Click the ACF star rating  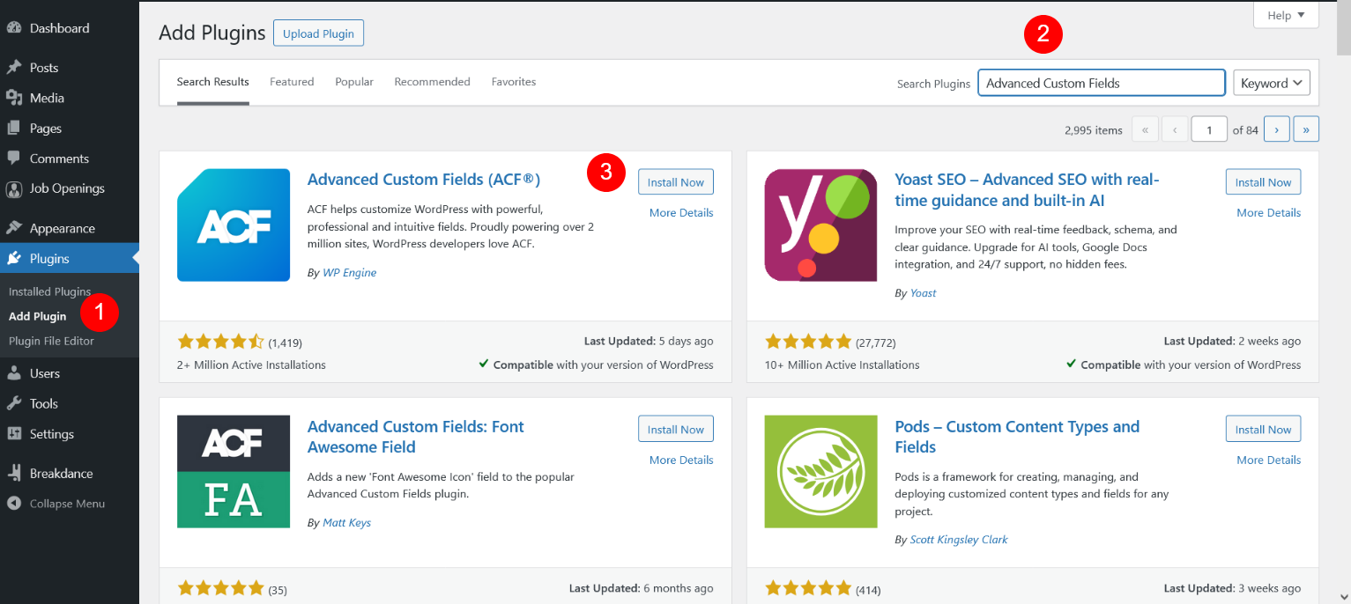coord(220,342)
